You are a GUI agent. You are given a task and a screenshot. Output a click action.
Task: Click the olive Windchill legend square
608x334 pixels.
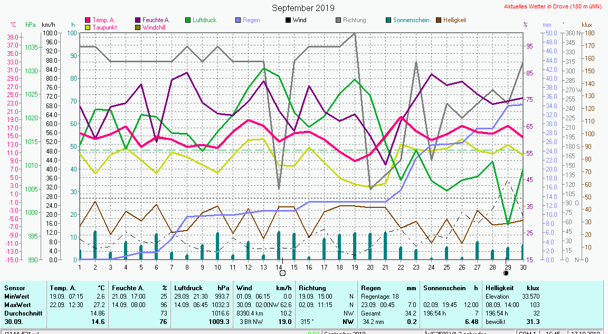point(138,27)
